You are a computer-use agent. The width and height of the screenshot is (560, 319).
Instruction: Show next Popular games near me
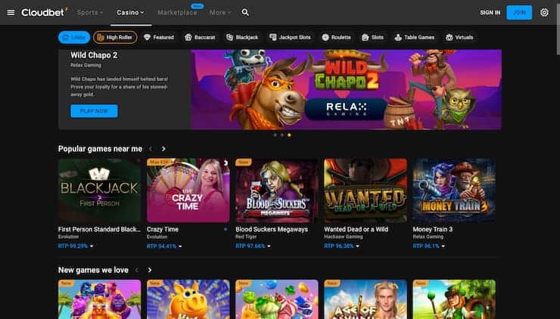click(163, 149)
